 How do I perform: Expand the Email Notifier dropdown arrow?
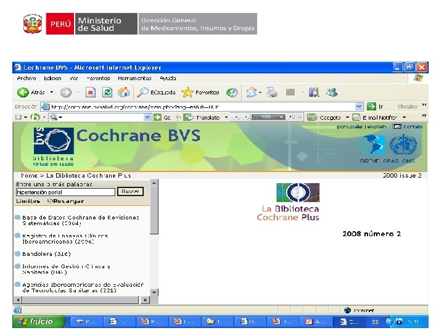point(405,117)
